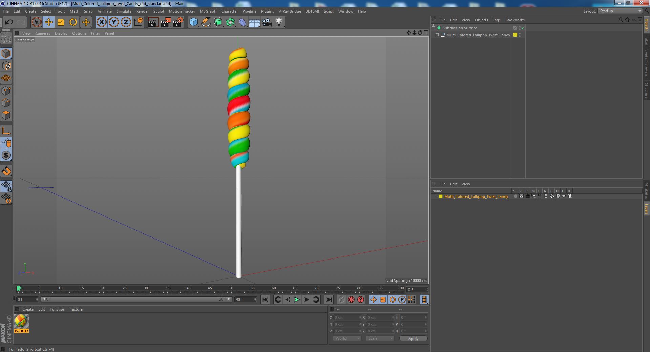
Task: Click the Undo arrow icon
Action: coord(9,22)
